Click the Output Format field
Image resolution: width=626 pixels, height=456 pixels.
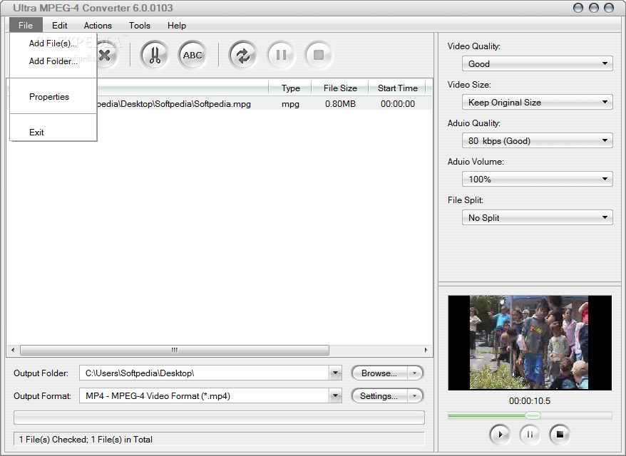tap(205, 395)
